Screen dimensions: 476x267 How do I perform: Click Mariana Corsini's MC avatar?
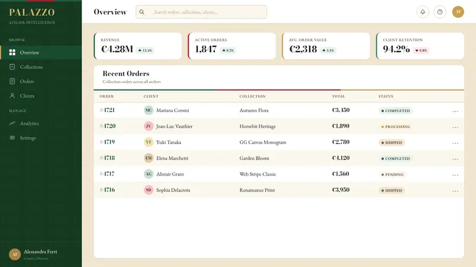point(148,110)
